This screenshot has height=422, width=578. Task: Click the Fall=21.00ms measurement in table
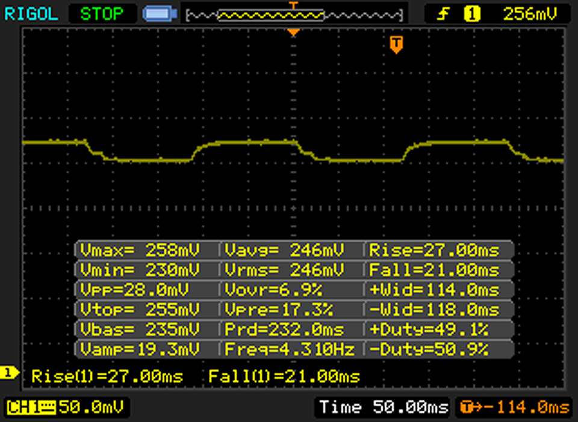434,270
